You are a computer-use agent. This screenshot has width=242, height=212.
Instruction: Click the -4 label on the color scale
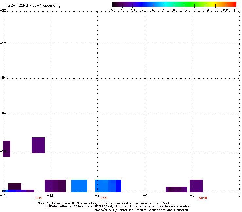point(151,10)
